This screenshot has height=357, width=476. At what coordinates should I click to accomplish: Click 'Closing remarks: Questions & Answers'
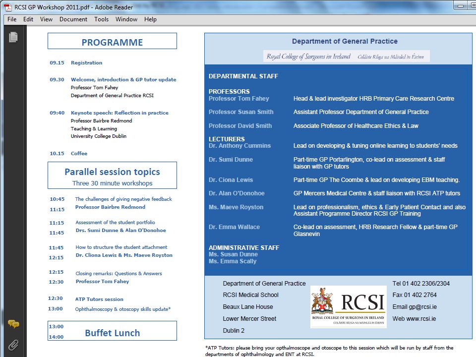[119, 274]
